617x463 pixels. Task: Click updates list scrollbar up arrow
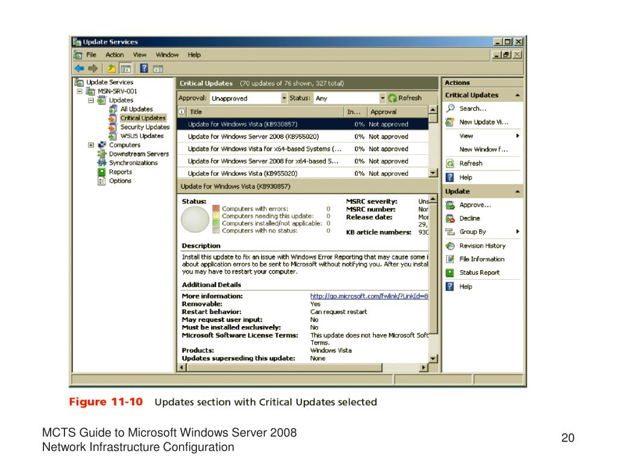433,110
